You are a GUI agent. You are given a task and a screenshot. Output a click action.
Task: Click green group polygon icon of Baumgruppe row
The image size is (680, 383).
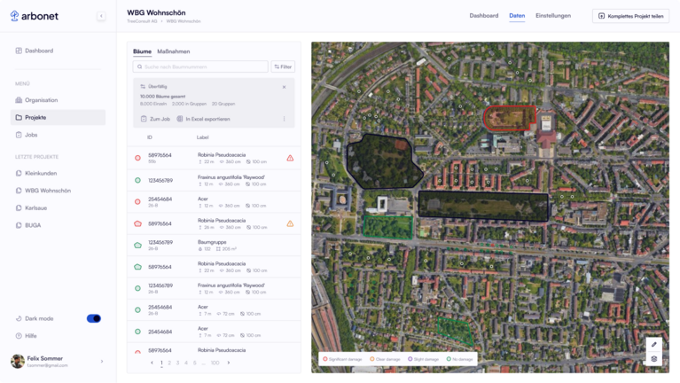pos(137,245)
